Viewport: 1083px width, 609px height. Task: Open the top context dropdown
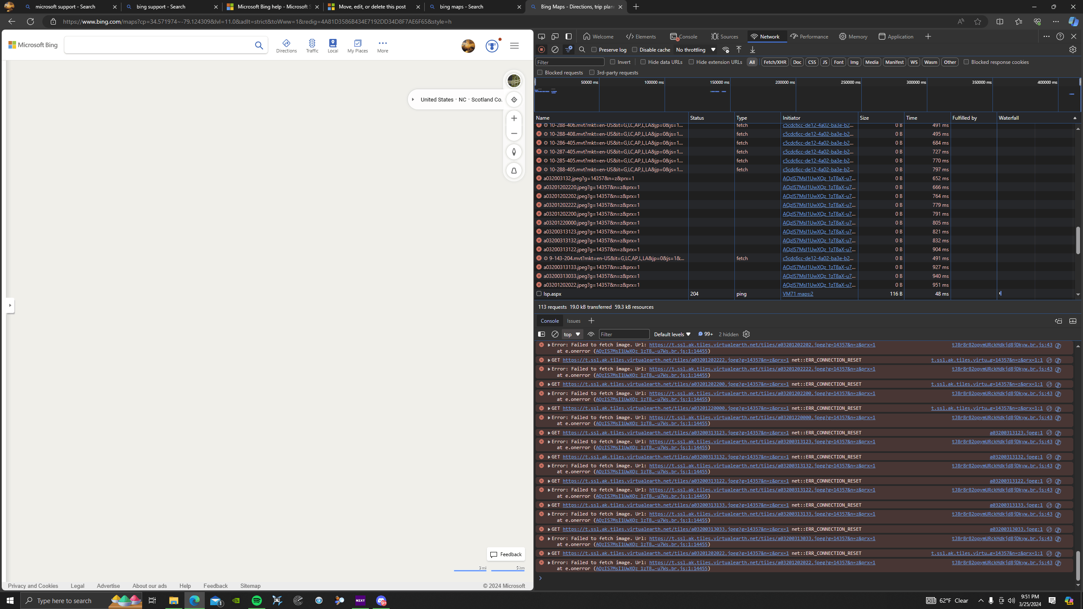[572, 334]
